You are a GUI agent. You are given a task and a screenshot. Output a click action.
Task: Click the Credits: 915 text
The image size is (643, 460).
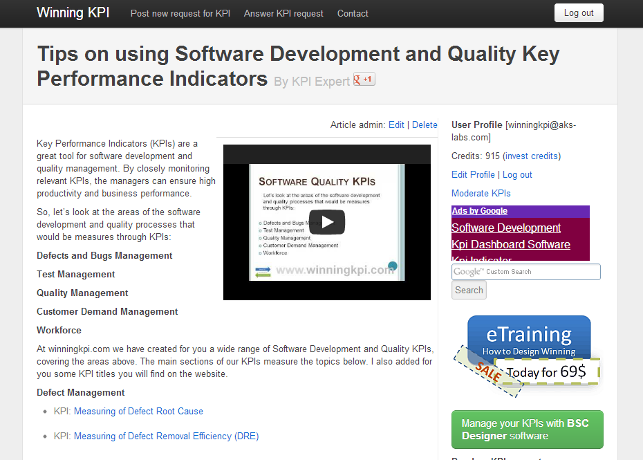(476, 156)
